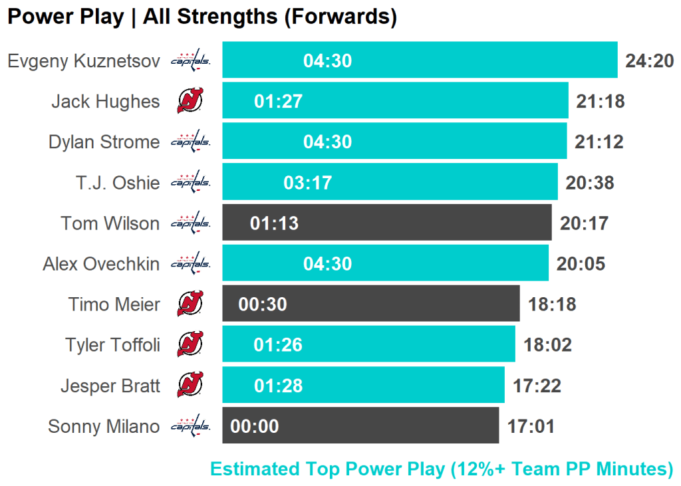Click the 24:20 total time label
Screen dimensions: 681x486
point(649,61)
